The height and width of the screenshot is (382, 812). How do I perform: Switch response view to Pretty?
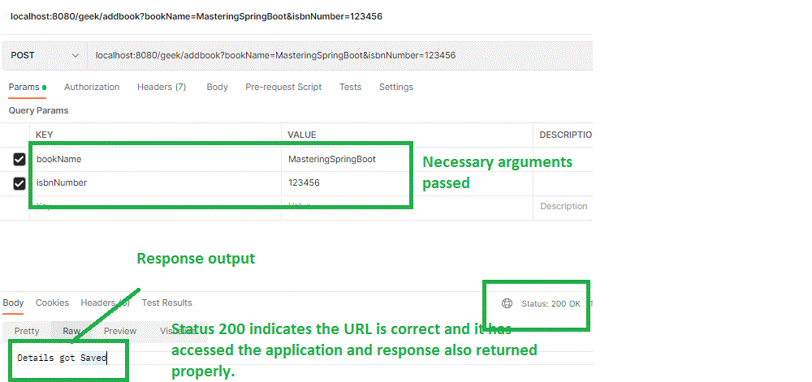27,331
